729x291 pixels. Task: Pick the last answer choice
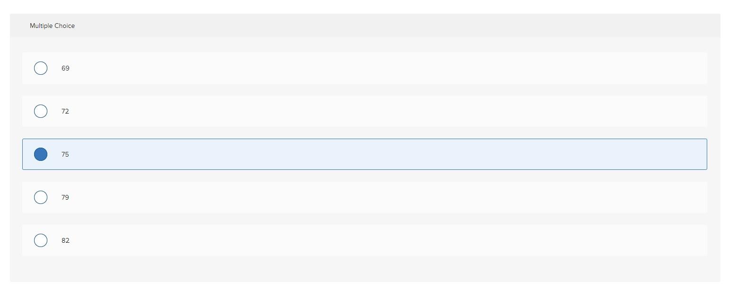[x=189, y=240]
